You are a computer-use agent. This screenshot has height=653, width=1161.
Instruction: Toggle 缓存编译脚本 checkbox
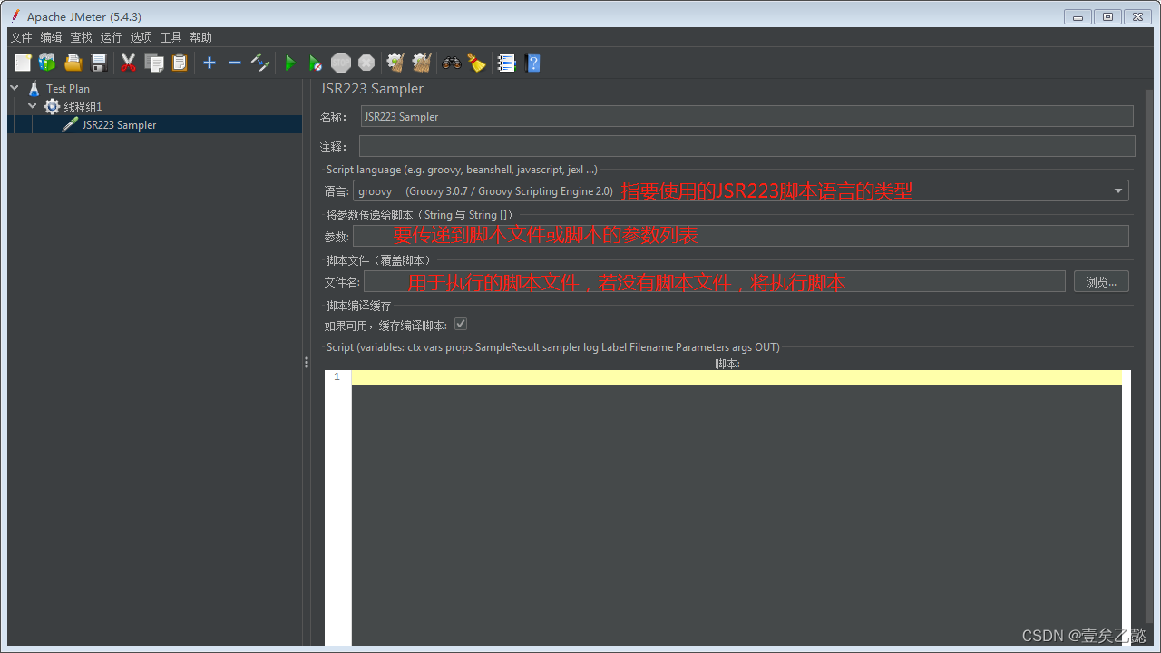461,324
